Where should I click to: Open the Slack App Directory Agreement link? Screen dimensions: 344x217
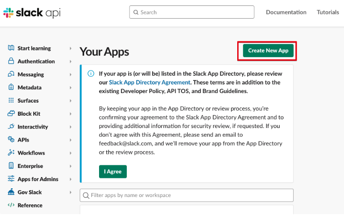(x=150, y=83)
